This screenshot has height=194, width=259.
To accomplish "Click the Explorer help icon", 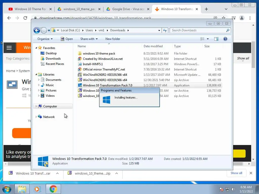I will click(x=225, y=39).
